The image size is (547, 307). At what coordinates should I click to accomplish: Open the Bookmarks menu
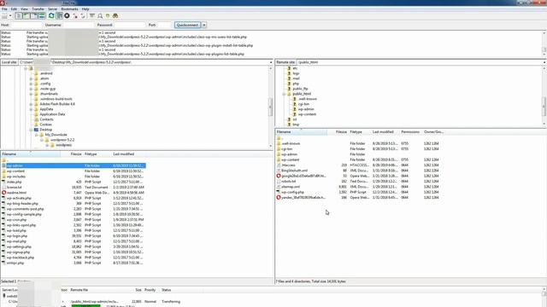point(69,9)
